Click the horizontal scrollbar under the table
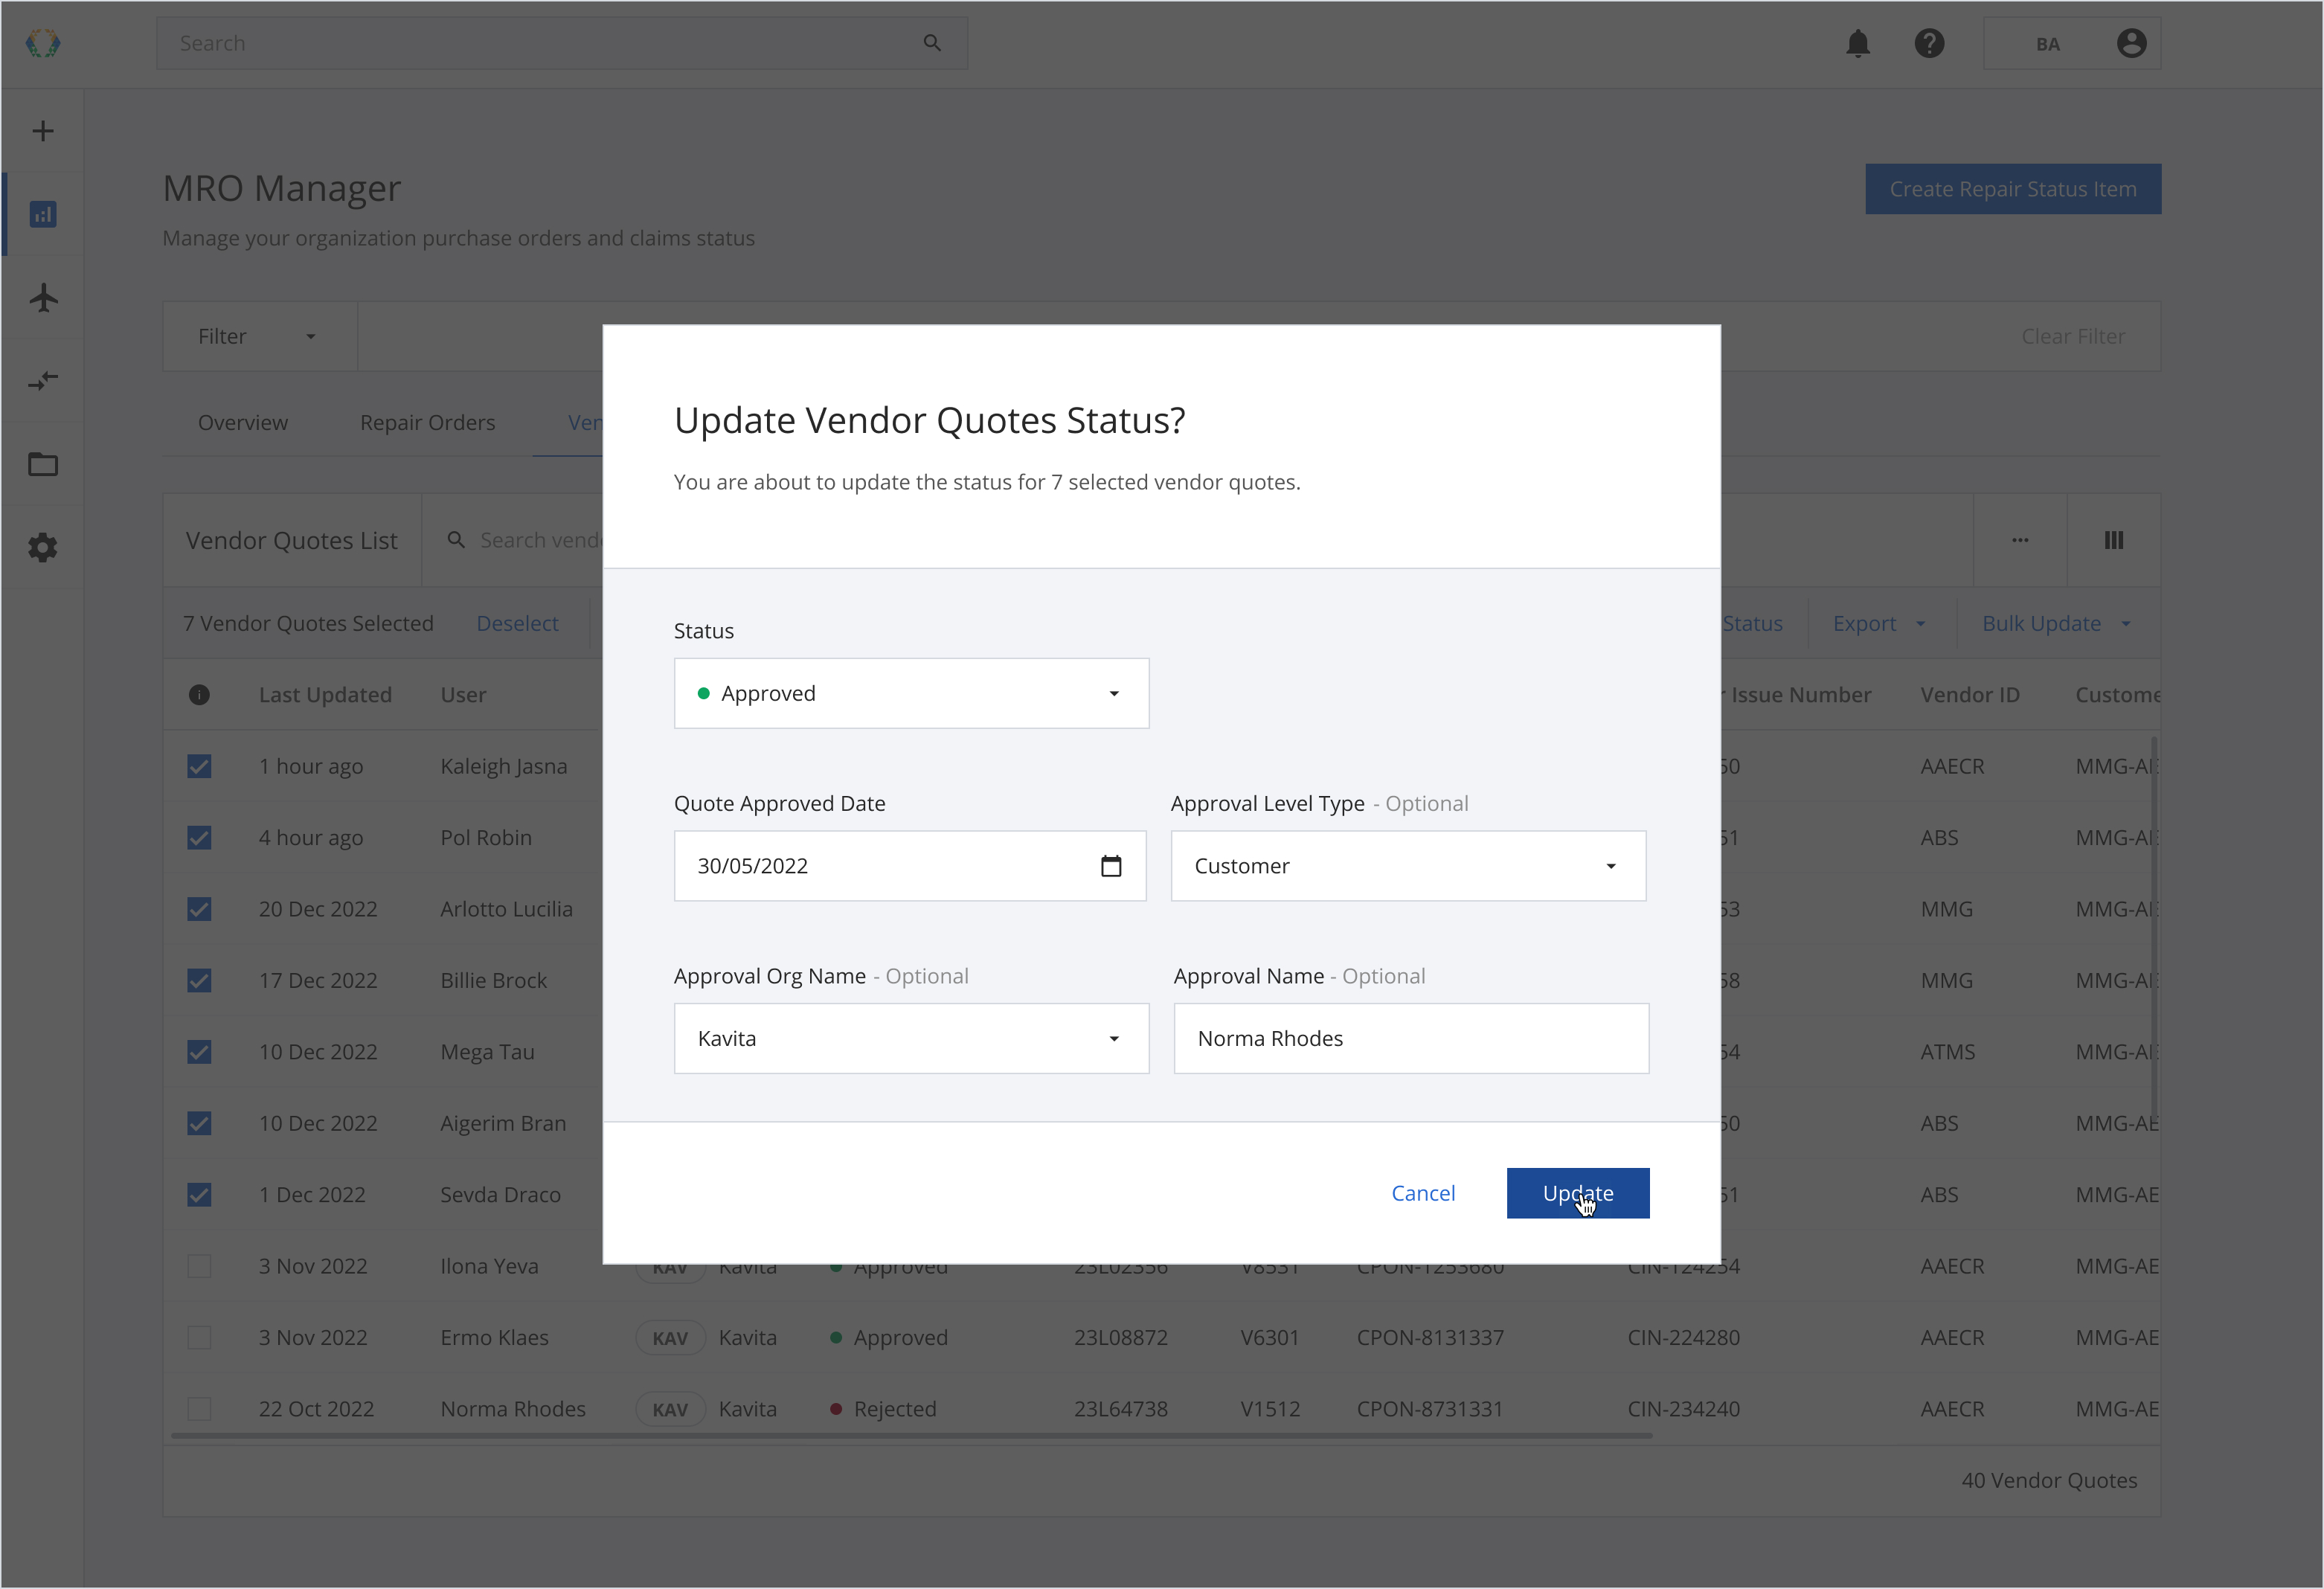2324x1589 pixels. [911, 1436]
